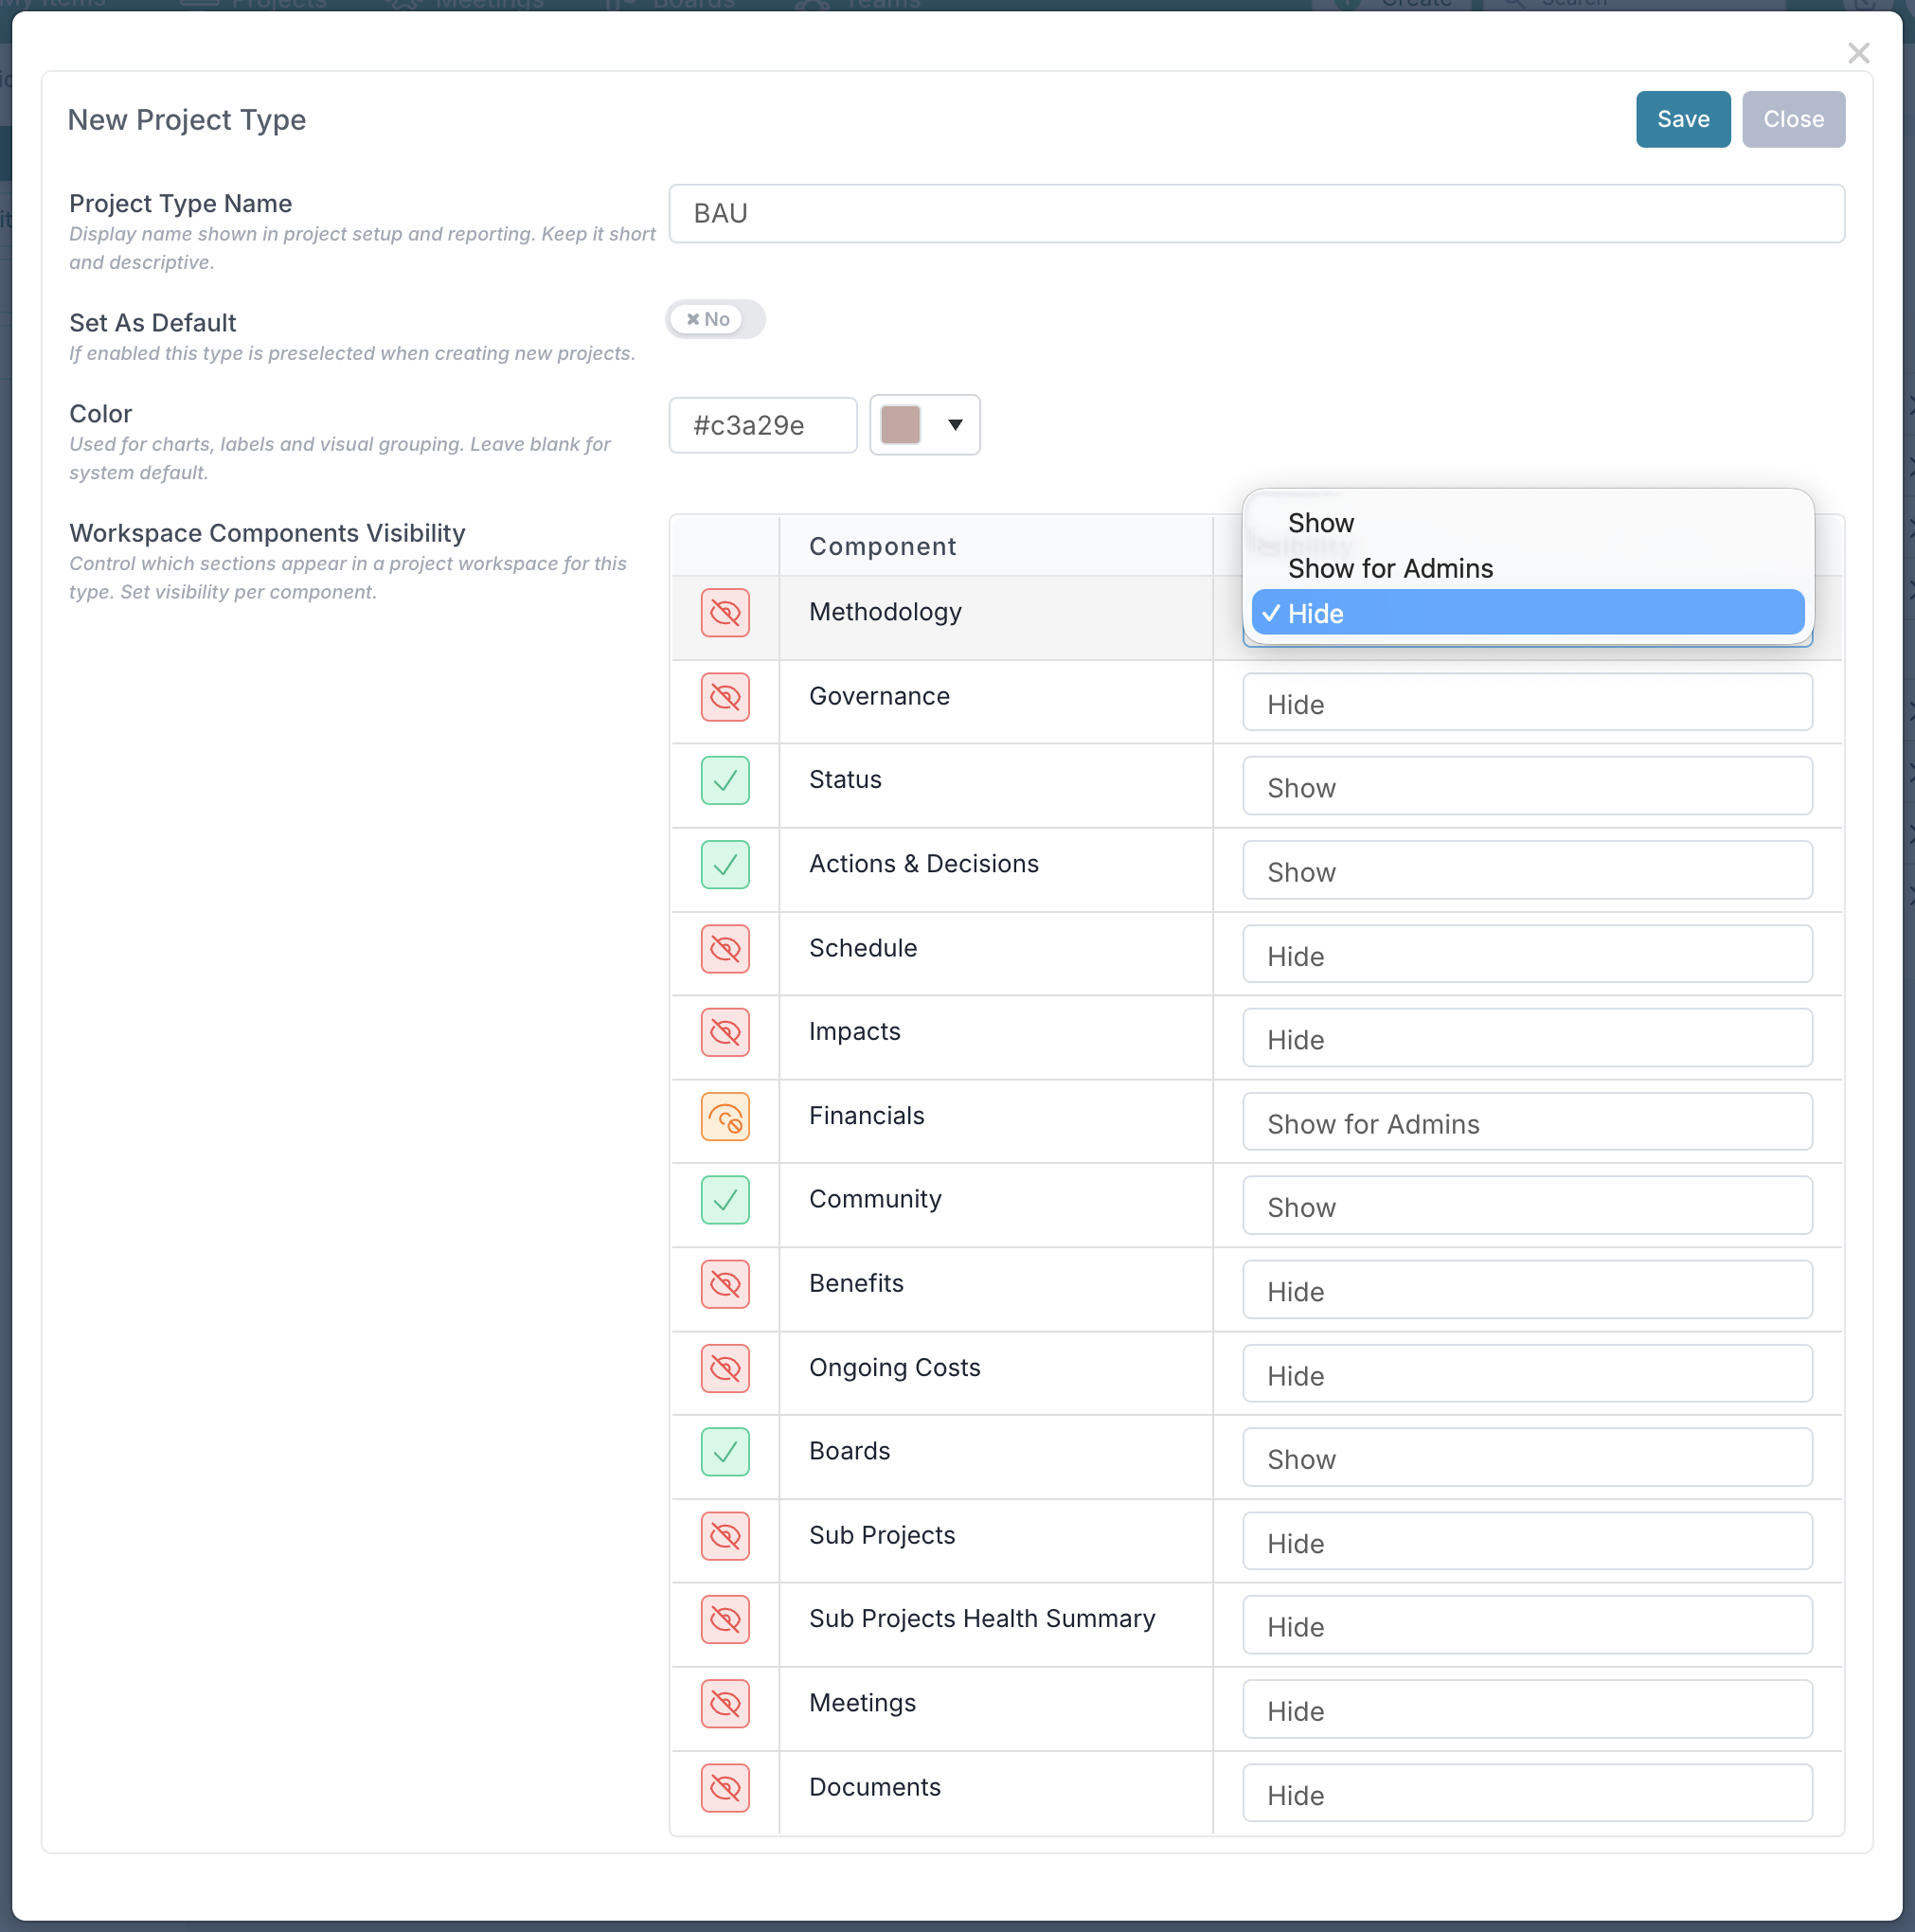Click the green check icon beside Boards
Viewport: 1915px width, 1932px height.
[x=725, y=1452]
